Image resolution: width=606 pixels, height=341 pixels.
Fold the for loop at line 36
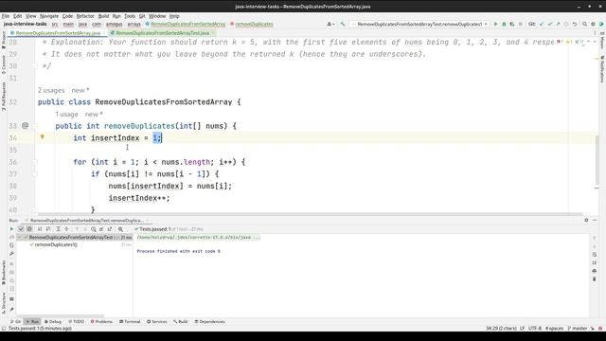click(x=35, y=162)
